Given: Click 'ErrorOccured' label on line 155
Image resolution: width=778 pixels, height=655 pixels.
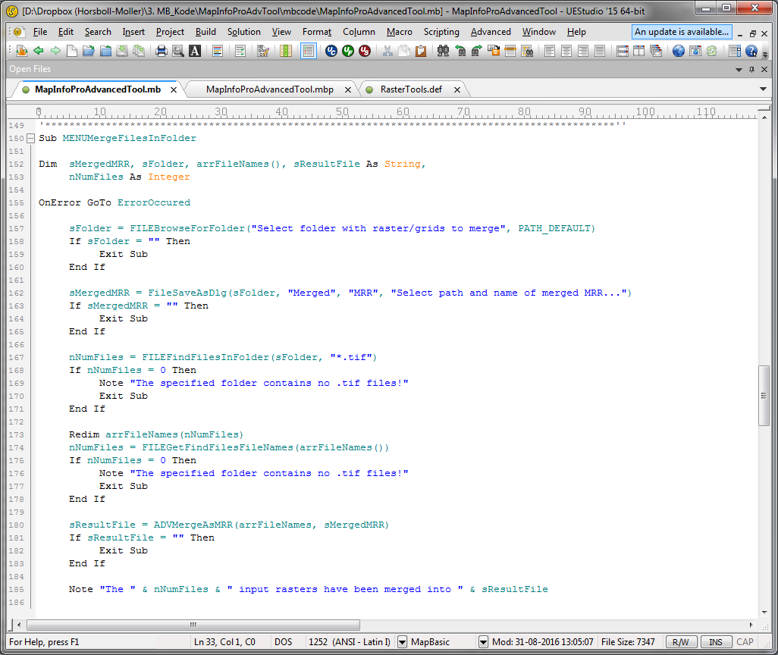Looking at the screenshot, I should pos(154,202).
